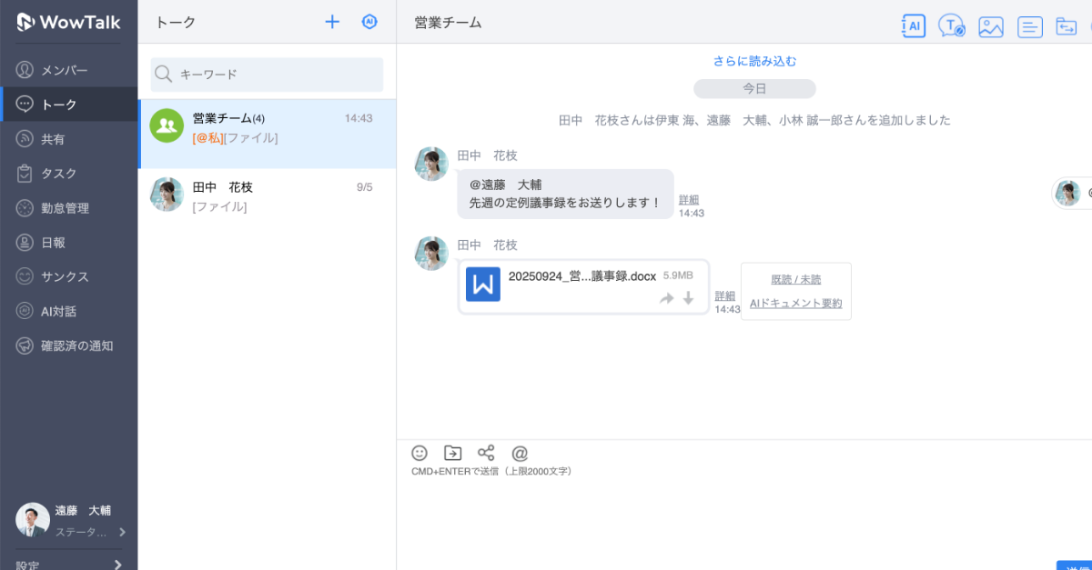Open the AI notebook icon in chat header
This screenshot has height=570, width=1092.
point(913,26)
